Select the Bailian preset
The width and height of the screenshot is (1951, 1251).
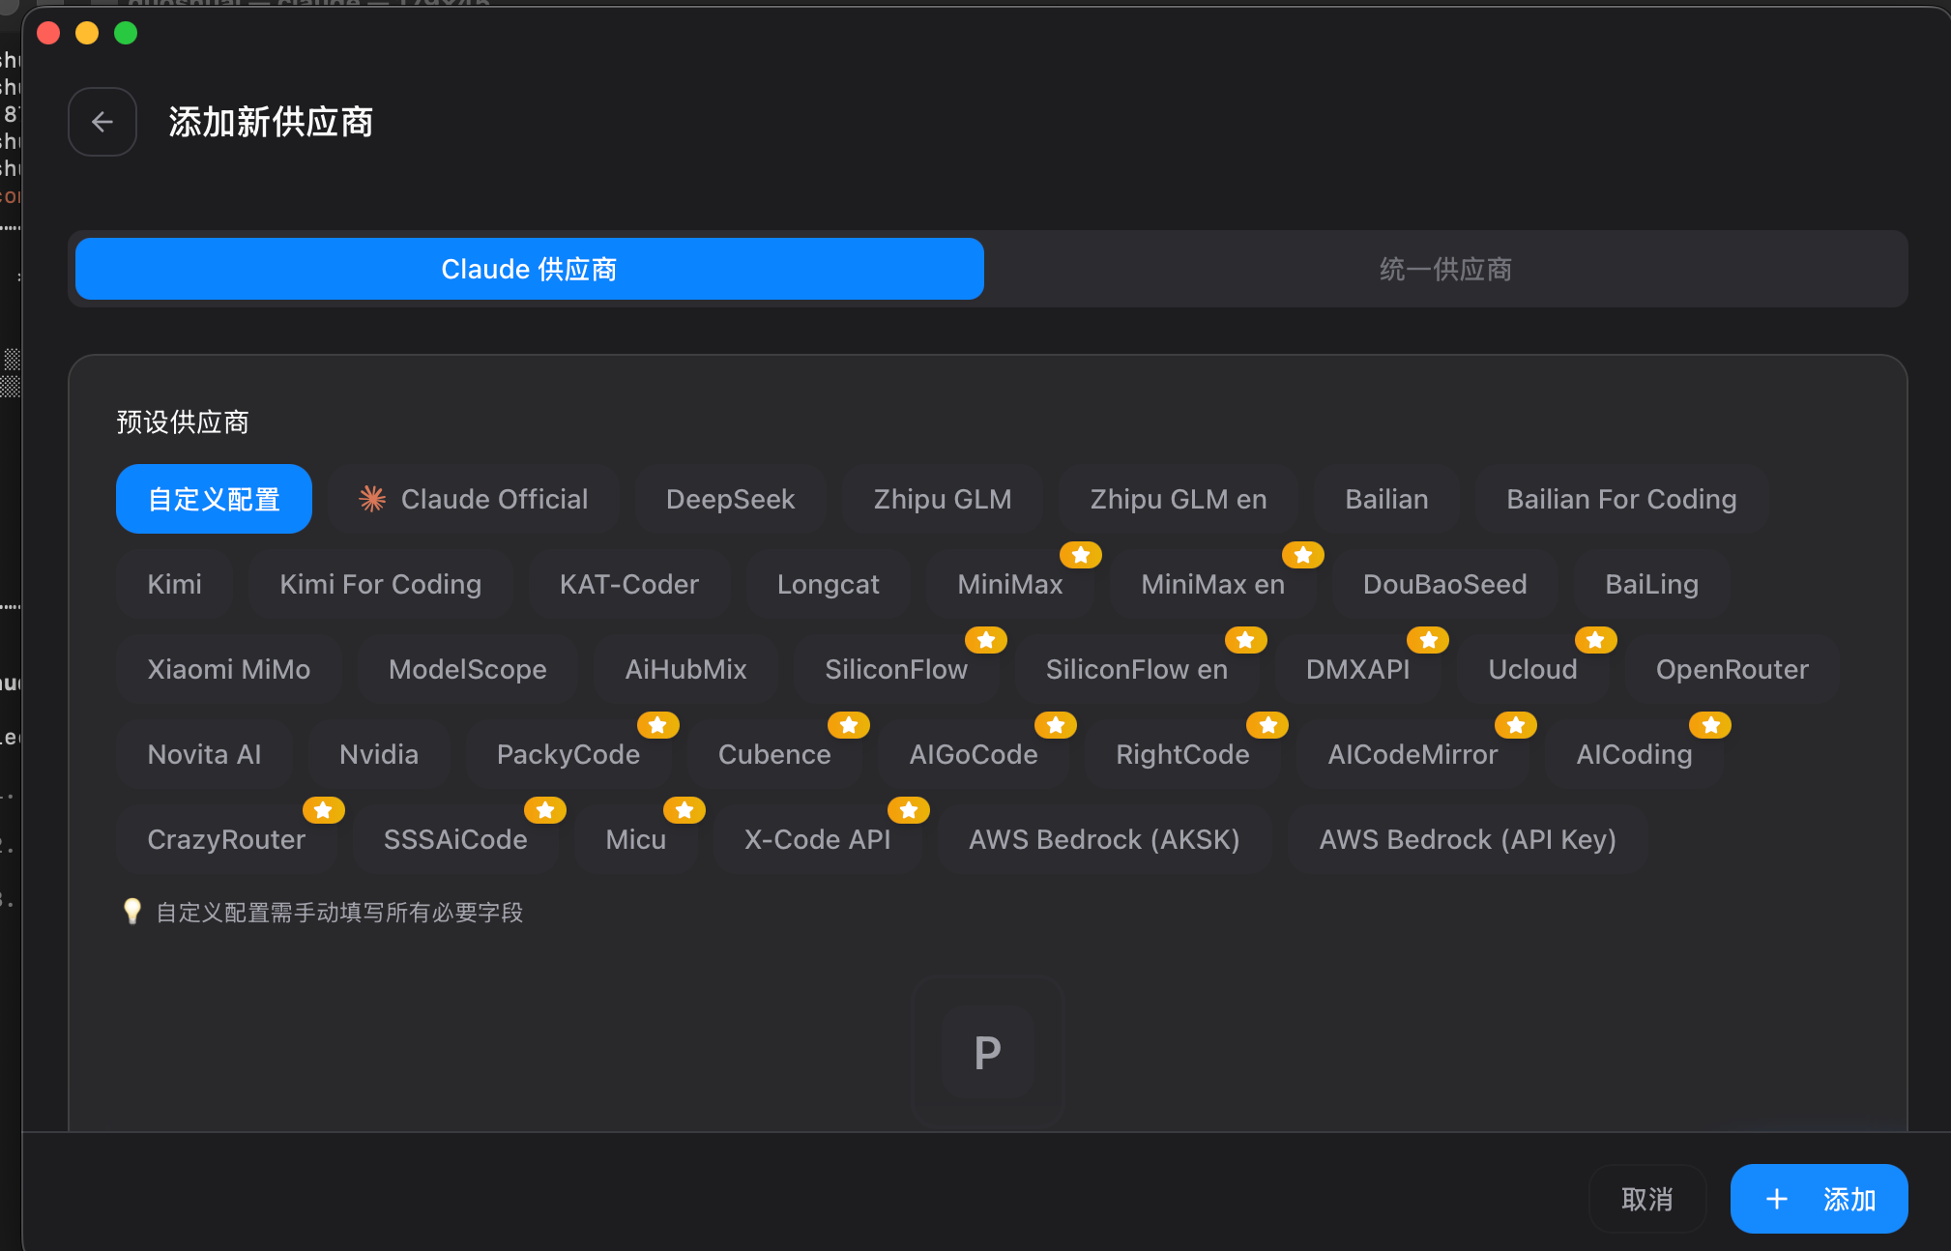pyautogui.click(x=1386, y=499)
